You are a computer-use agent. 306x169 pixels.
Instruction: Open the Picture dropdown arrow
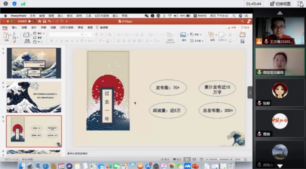pyautogui.click(x=188, y=35)
